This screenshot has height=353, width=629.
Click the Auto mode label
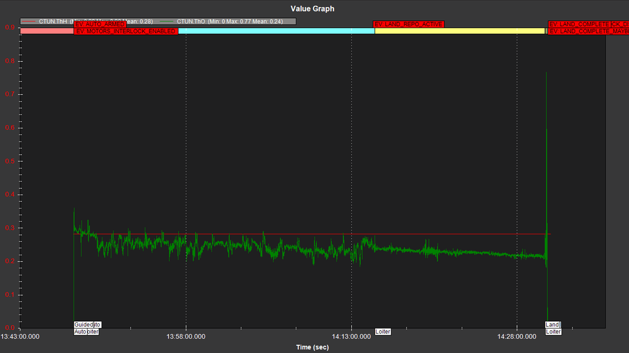tap(80, 332)
